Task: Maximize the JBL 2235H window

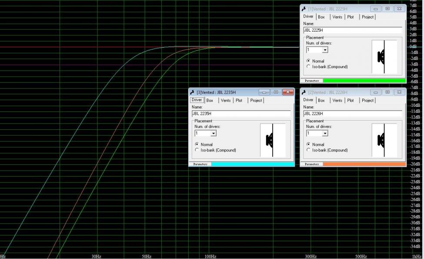Action: (276, 92)
